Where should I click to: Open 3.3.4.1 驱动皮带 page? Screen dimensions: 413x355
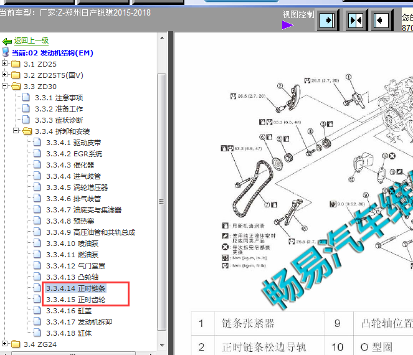pyautogui.click(x=74, y=143)
